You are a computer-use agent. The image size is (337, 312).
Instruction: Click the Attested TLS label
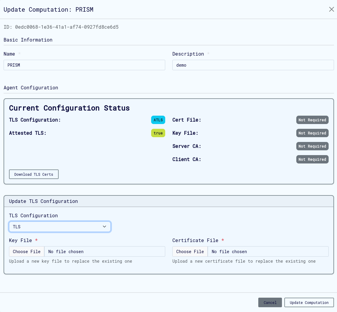[28, 133]
